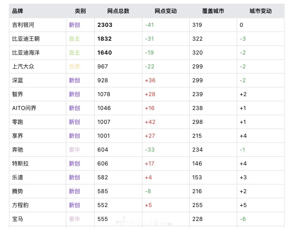Viewport: 288px width, 228px height.
Task: Click covered cities 228 for 宝马
Action: click(x=198, y=219)
